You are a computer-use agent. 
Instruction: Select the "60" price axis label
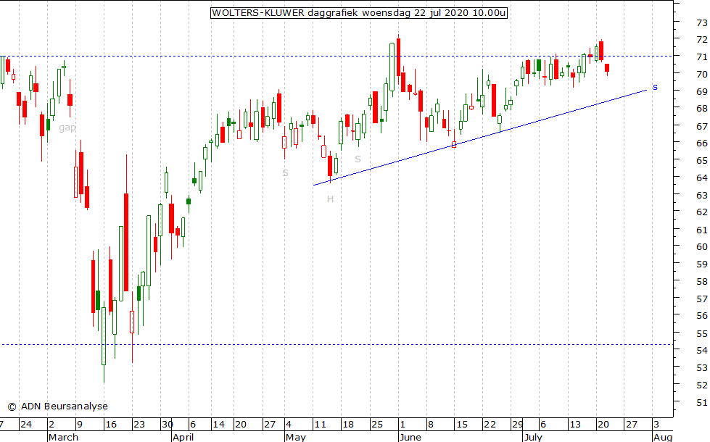(702, 247)
